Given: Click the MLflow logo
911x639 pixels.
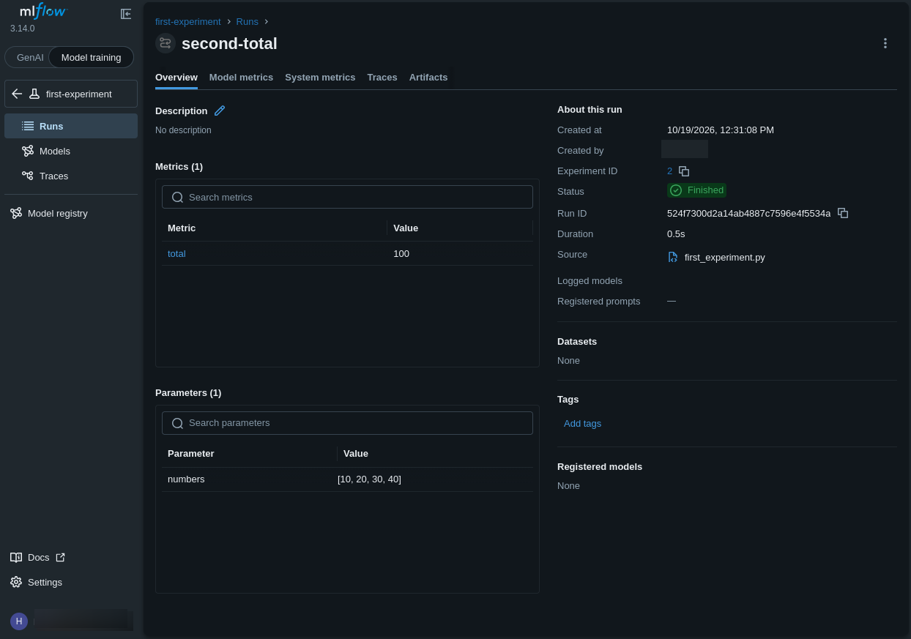Looking at the screenshot, I should [x=43, y=11].
